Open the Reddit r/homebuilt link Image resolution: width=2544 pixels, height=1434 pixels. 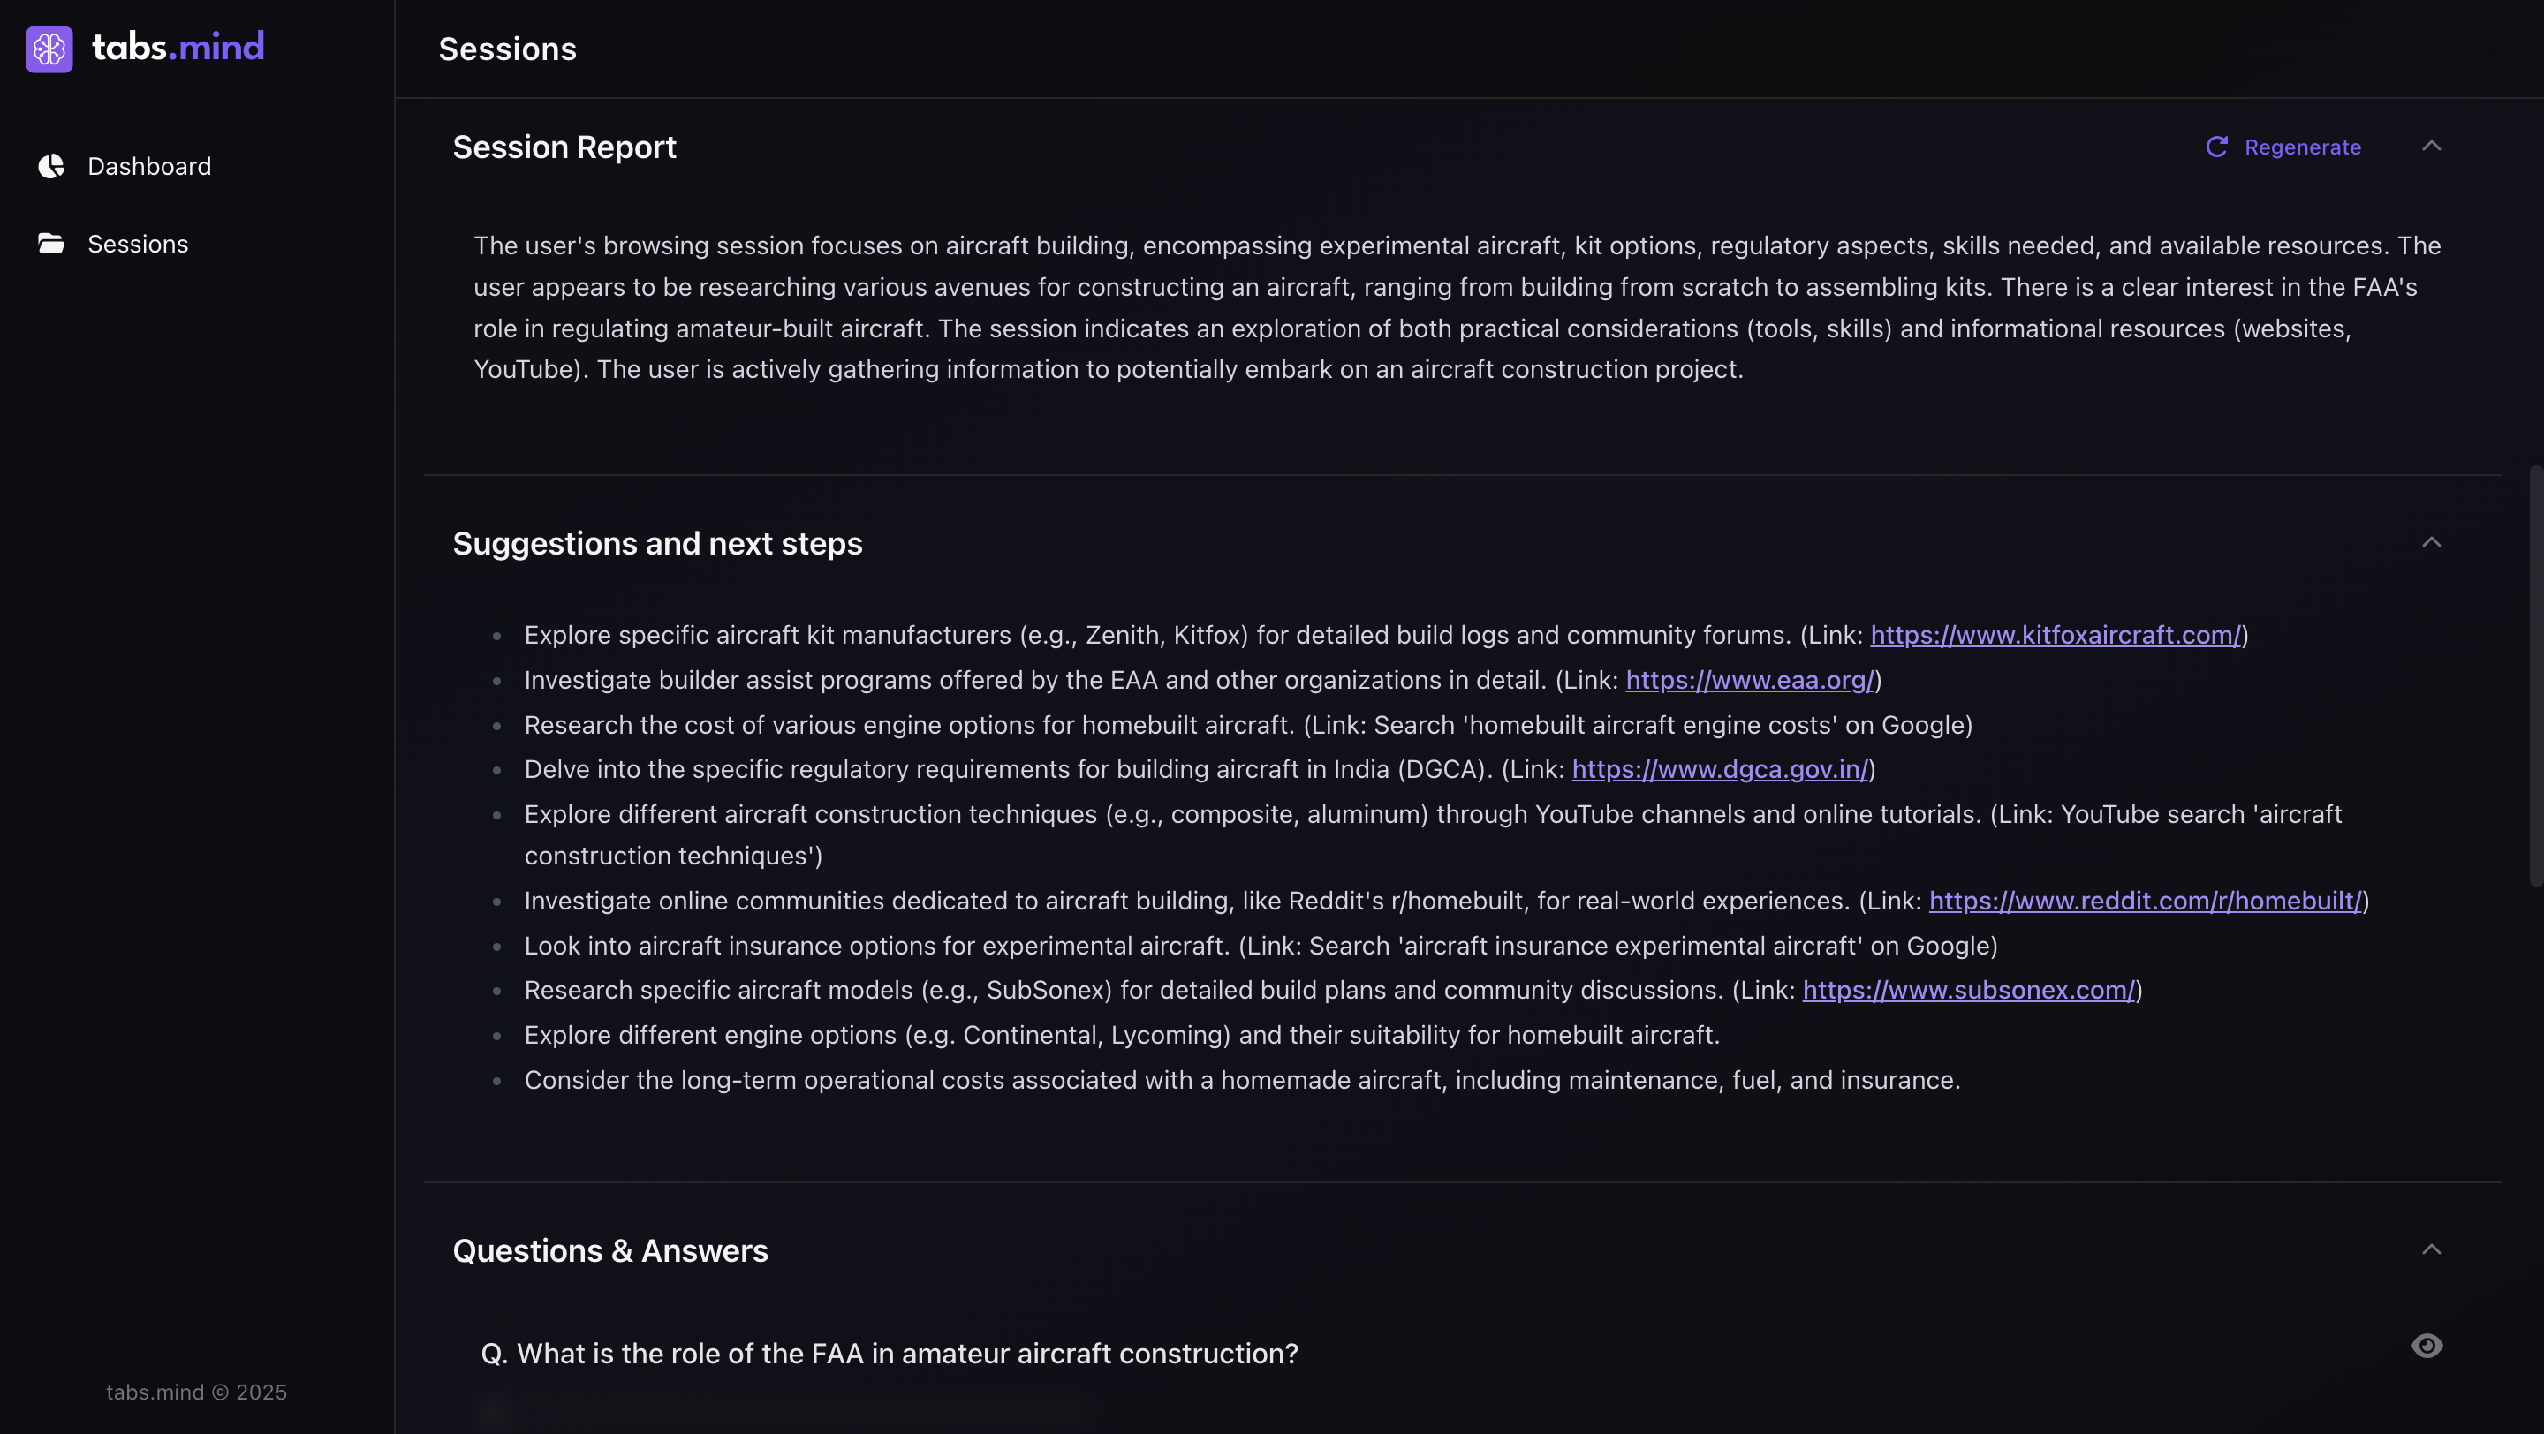tap(2145, 900)
